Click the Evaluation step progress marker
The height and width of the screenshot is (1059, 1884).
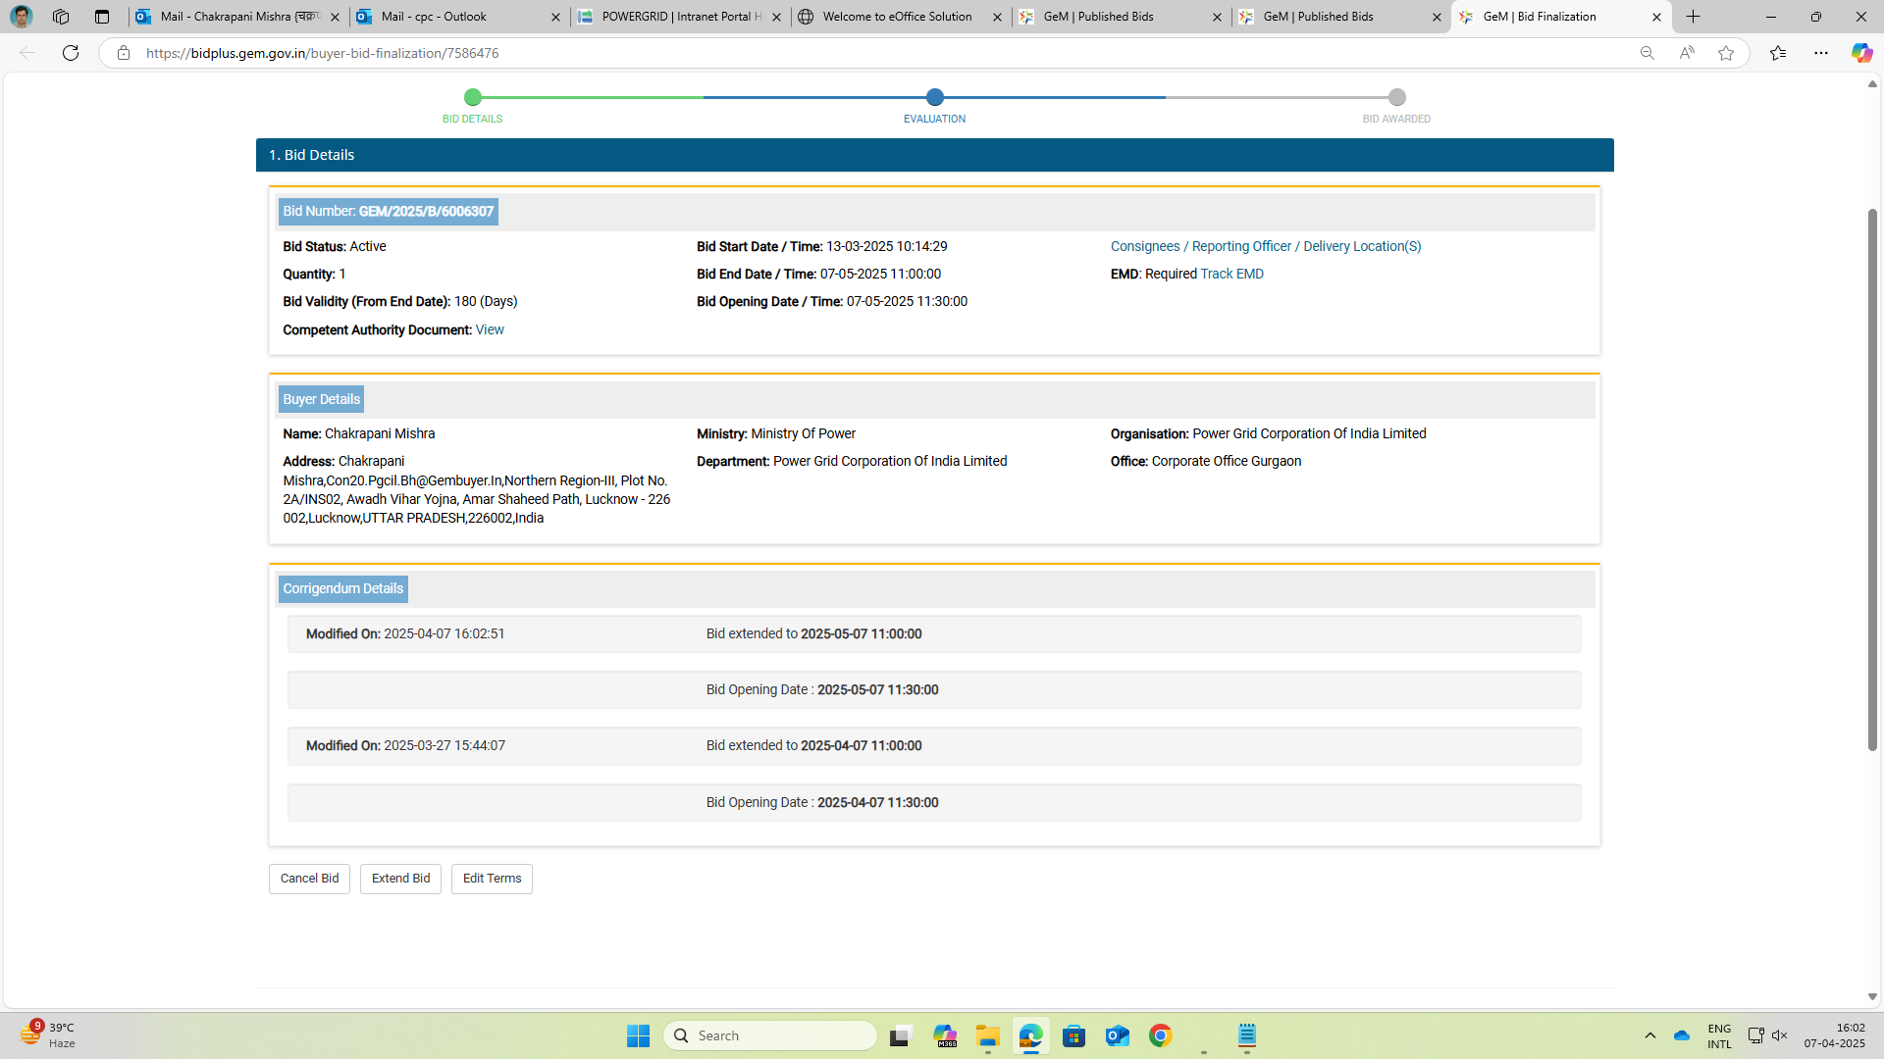tap(934, 97)
